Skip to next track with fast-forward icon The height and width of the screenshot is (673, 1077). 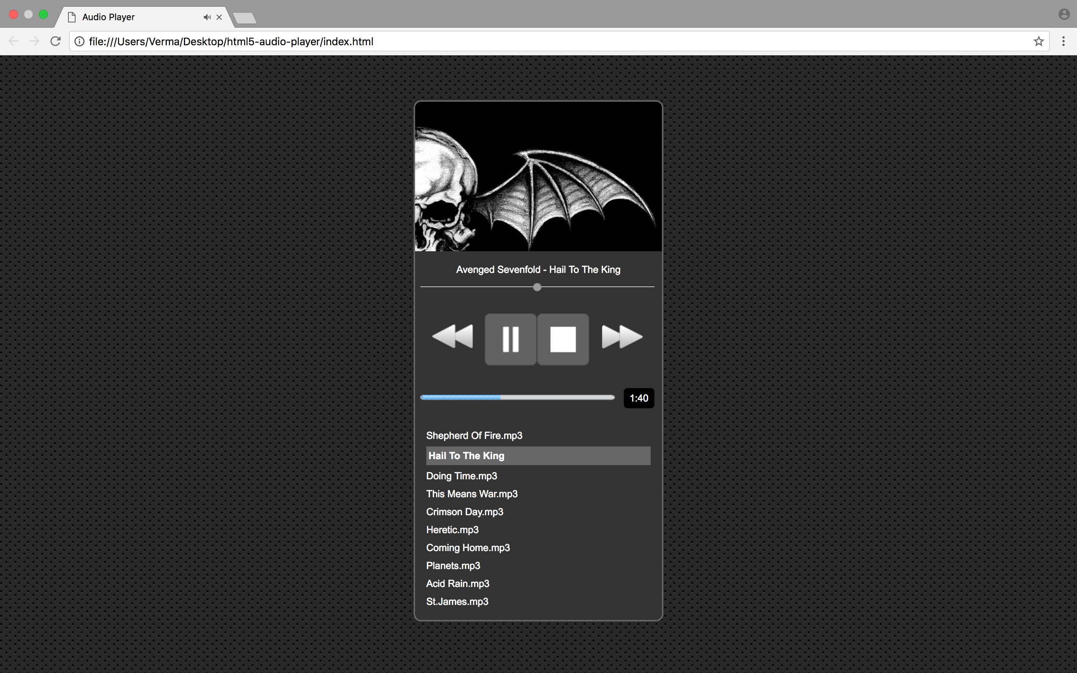click(622, 337)
